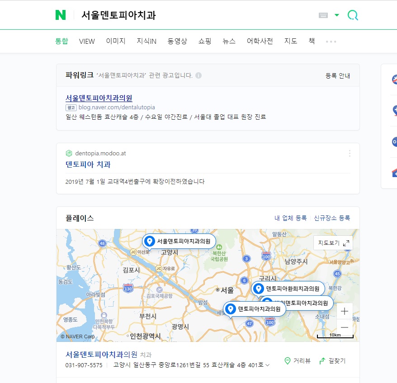This screenshot has height=383, width=397.
Task: Click the blog.naver.com/dentalutopia URL
Action: click(x=117, y=107)
